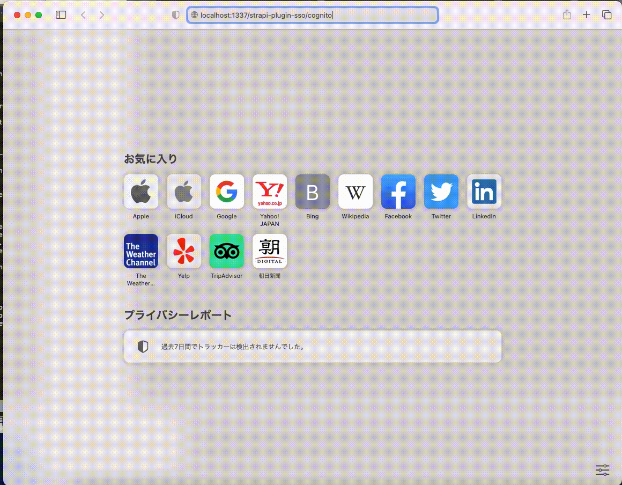This screenshot has width=622, height=485.
Task: Go back using the back navigation arrow
Action: (83, 15)
